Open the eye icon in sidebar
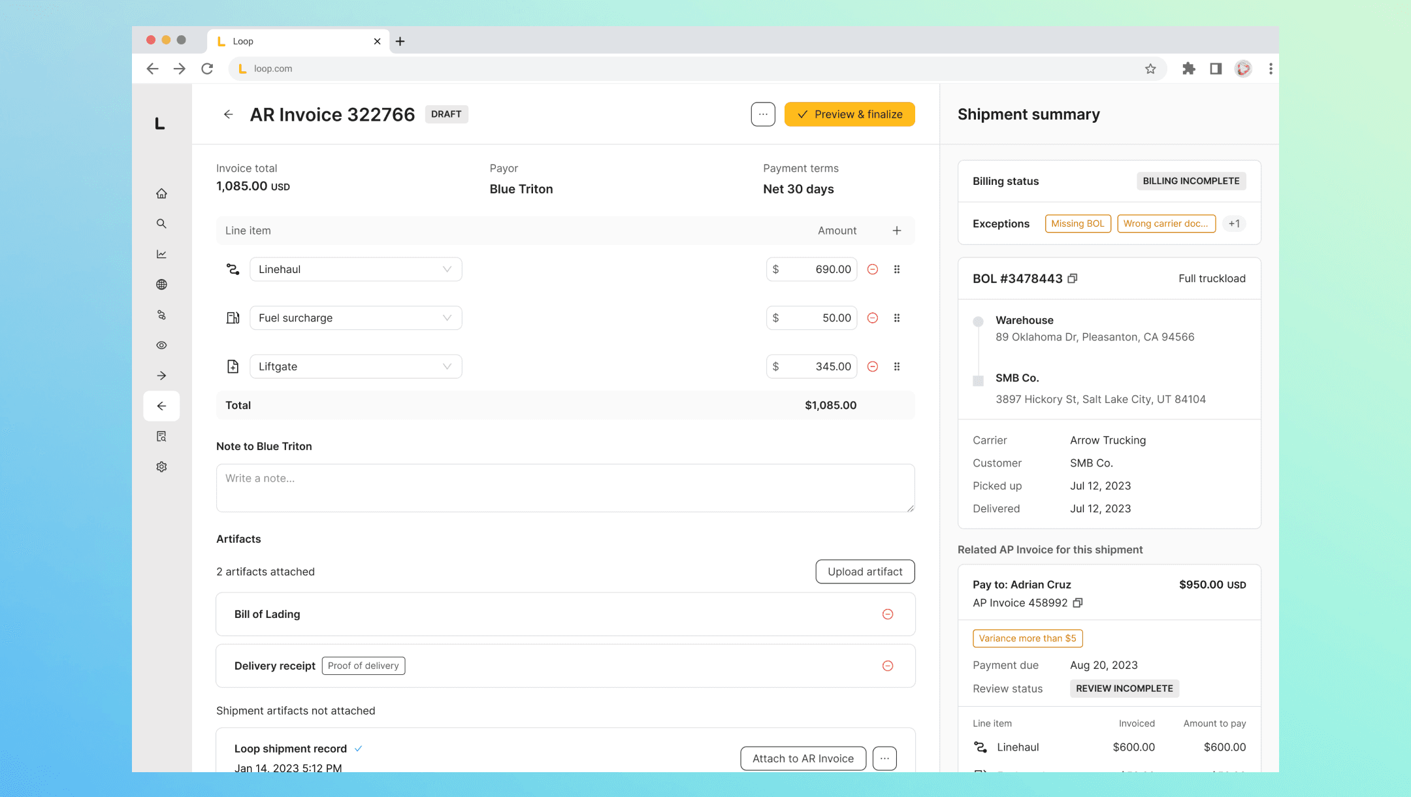Screen dimensions: 1411x797 coord(161,345)
